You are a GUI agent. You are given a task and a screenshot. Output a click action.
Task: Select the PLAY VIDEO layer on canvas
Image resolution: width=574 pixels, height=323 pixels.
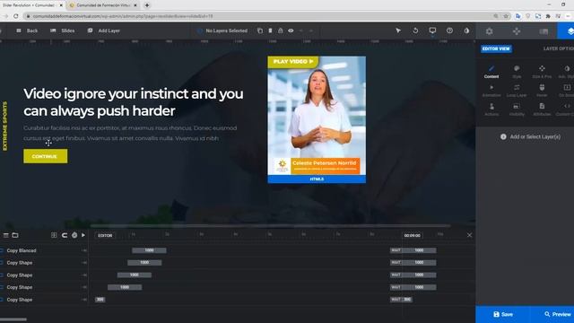tap(293, 62)
